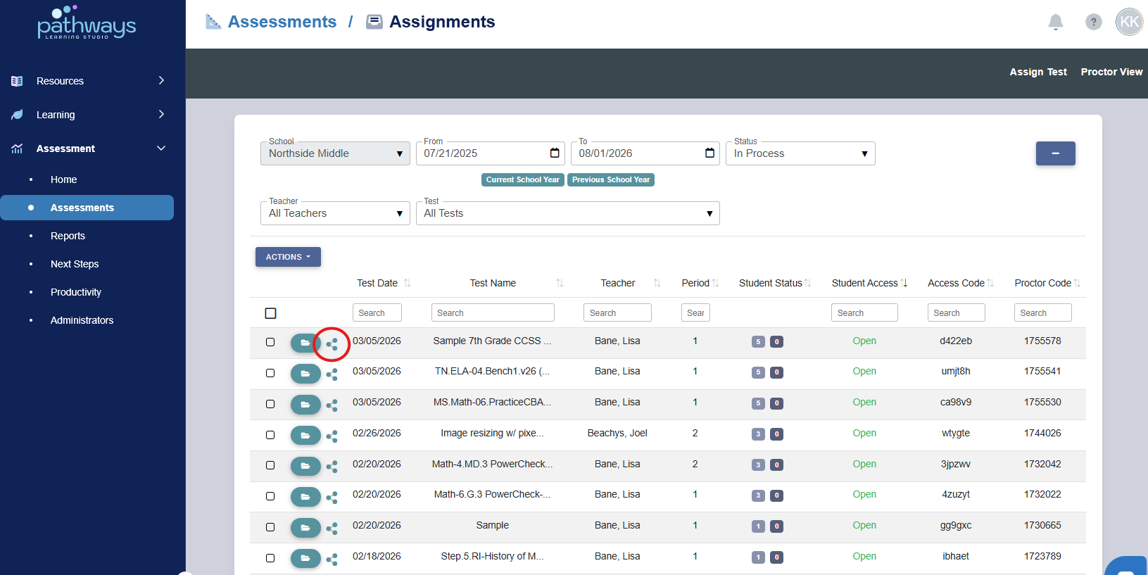1148x575 pixels.
Task: Open Reports in the sidebar
Action: click(68, 236)
